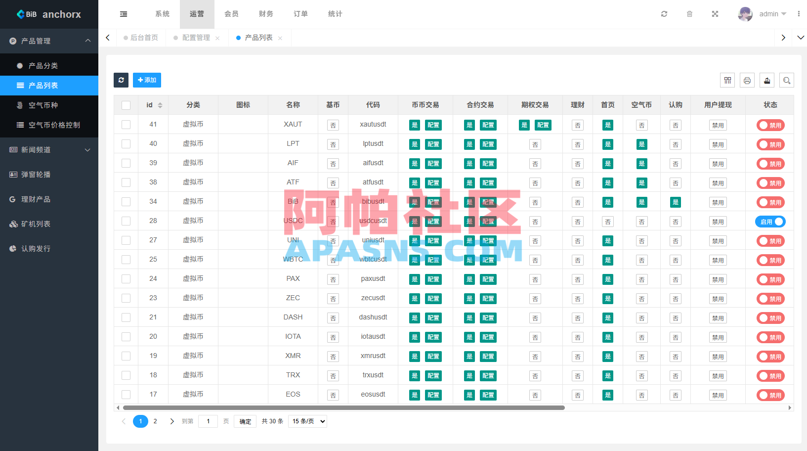
Task: Open the 15 条/页 page size dropdown
Action: (x=307, y=421)
